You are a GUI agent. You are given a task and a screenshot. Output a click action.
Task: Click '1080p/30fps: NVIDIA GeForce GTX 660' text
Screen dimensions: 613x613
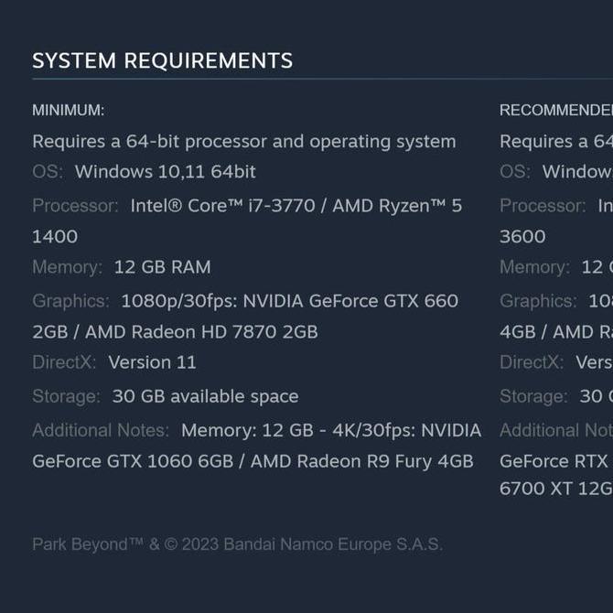tap(290, 301)
